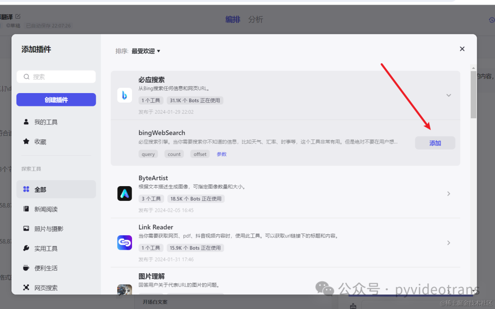The width and height of the screenshot is (495, 309).
Task: Click the 创建插件 button
Action: click(x=56, y=100)
